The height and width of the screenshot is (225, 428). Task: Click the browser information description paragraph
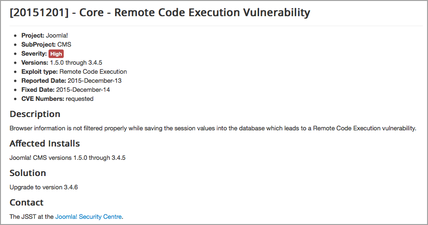click(213, 128)
